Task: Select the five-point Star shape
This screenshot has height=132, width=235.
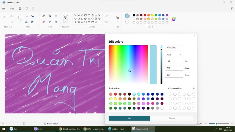Action: [x=75, y=22]
